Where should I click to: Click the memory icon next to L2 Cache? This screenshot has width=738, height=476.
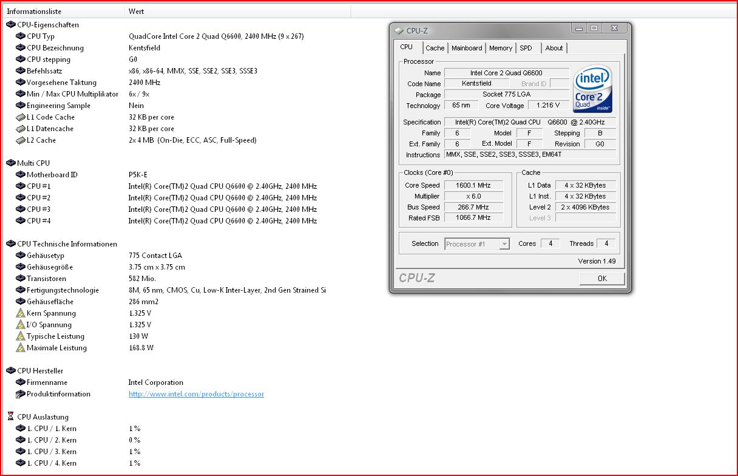(21, 140)
